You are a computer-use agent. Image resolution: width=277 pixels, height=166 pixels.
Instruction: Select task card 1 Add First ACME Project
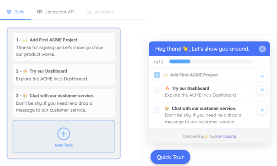64,47
